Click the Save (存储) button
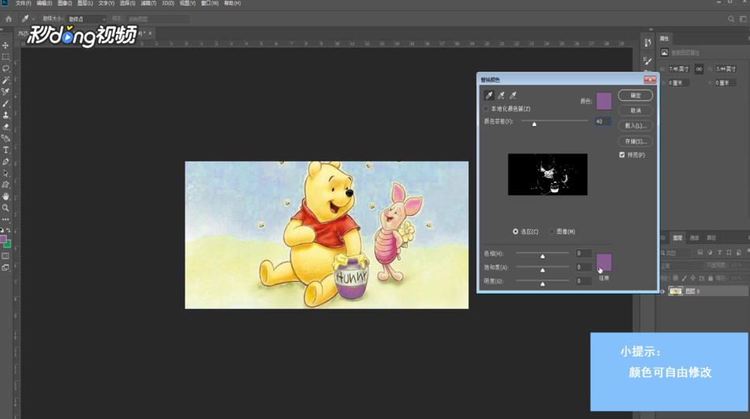The image size is (750, 419). click(x=635, y=142)
